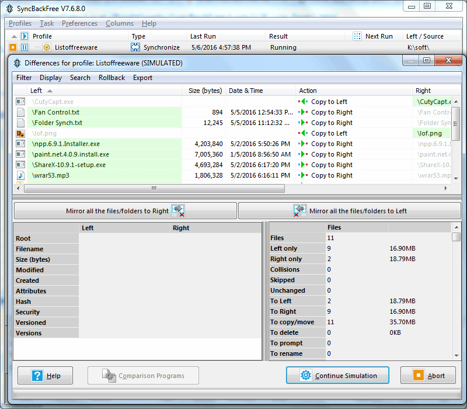
Task: Select the \Fan Control.txt file name
Action: (x=55, y=112)
